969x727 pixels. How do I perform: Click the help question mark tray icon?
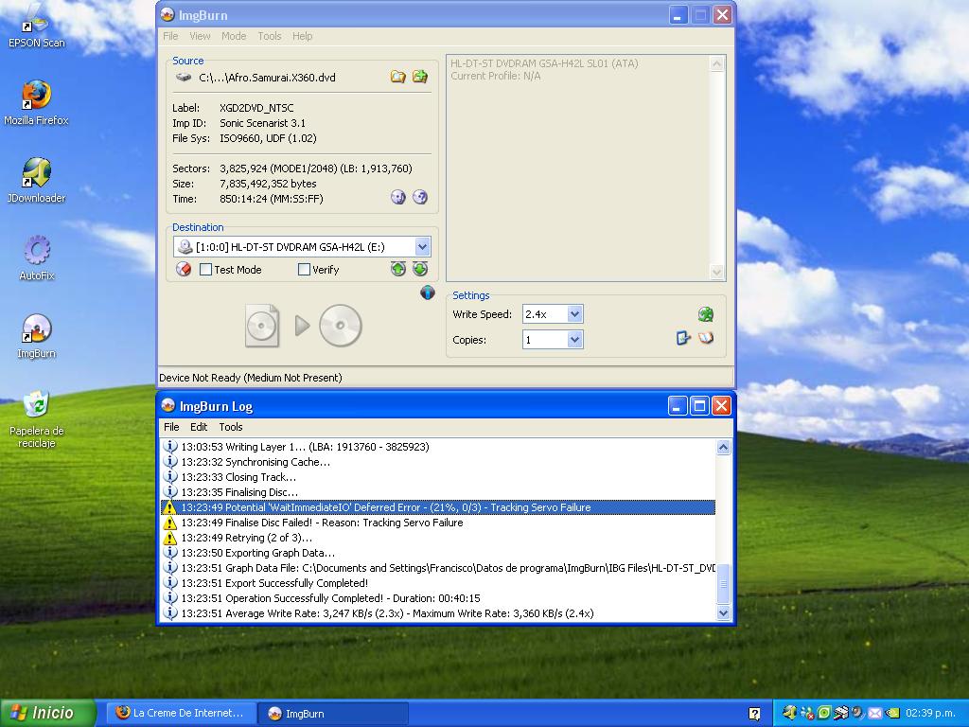(x=754, y=714)
